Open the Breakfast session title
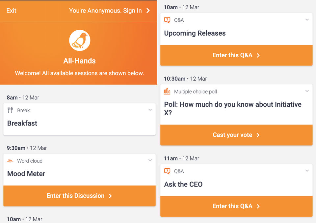This screenshot has width=316, height=223. click(x=22, y=123)
